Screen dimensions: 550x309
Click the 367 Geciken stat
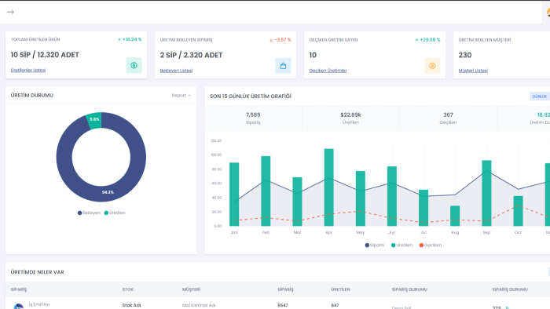point(448,118)
